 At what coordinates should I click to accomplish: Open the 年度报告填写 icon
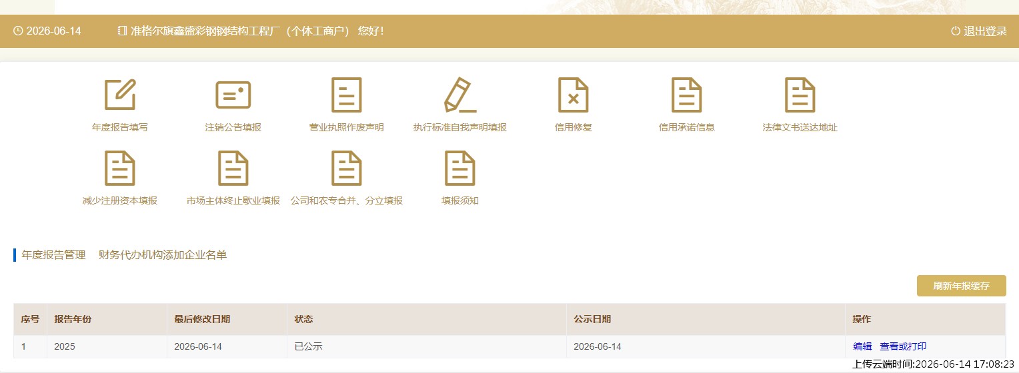[120, 95]
